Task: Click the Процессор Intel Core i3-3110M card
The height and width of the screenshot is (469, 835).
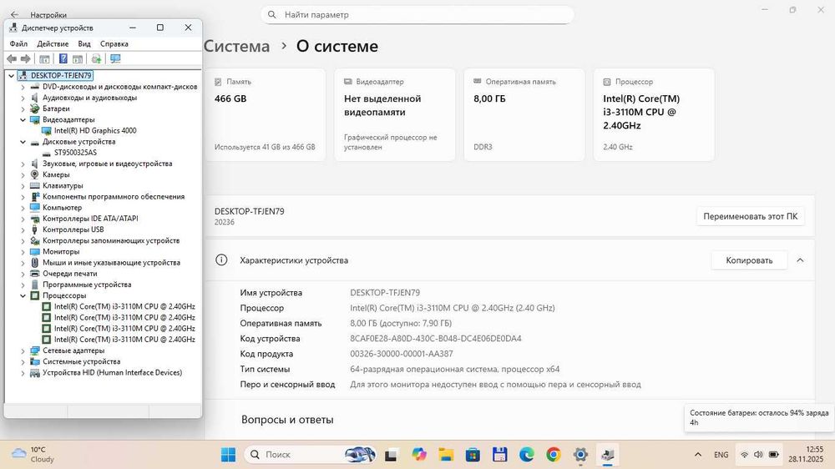Action: click(x=654, y=114)
